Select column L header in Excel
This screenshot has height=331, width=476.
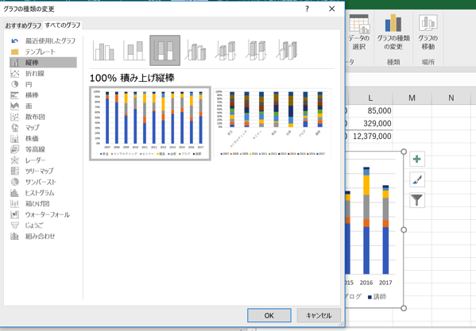[370, 98]
